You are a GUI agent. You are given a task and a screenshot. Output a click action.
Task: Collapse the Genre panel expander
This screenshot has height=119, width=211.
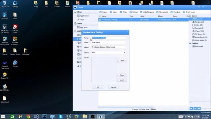[190, 16]
